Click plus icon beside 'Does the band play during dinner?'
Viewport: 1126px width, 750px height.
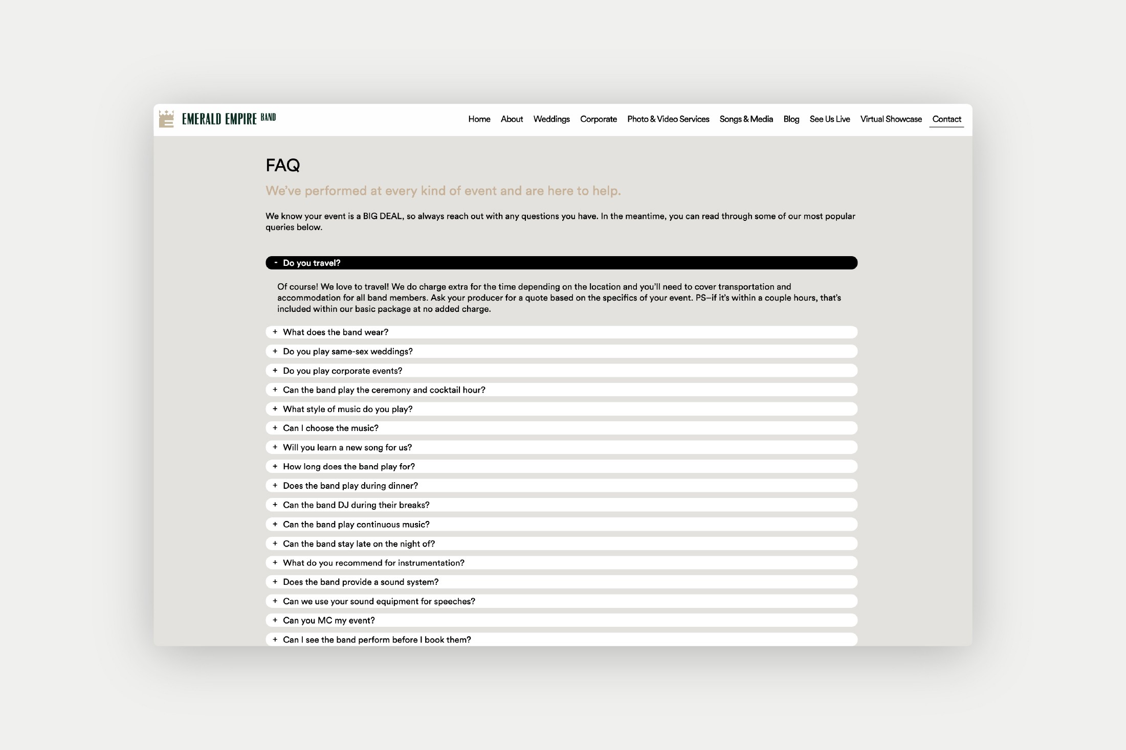(x=275, y=486)
